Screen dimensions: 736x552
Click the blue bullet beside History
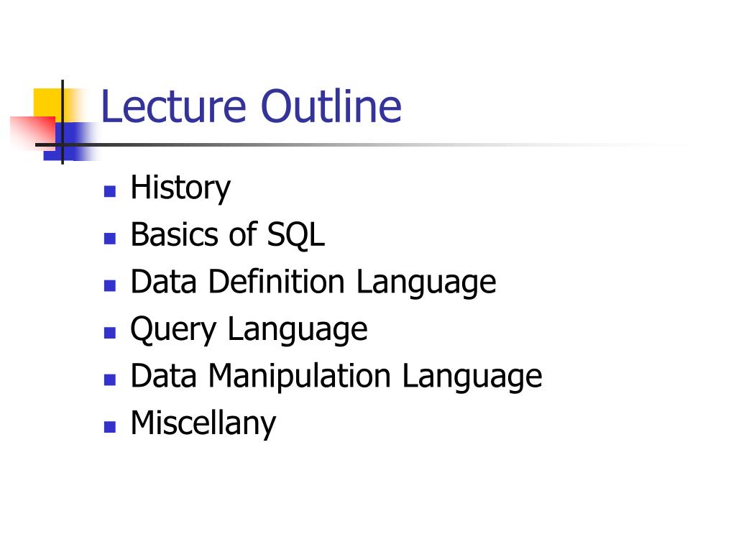[110, 191]
